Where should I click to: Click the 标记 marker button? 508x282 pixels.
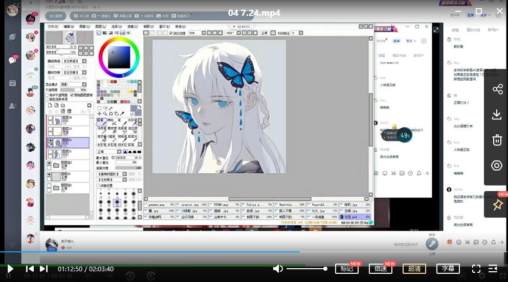tap(346, 269)
